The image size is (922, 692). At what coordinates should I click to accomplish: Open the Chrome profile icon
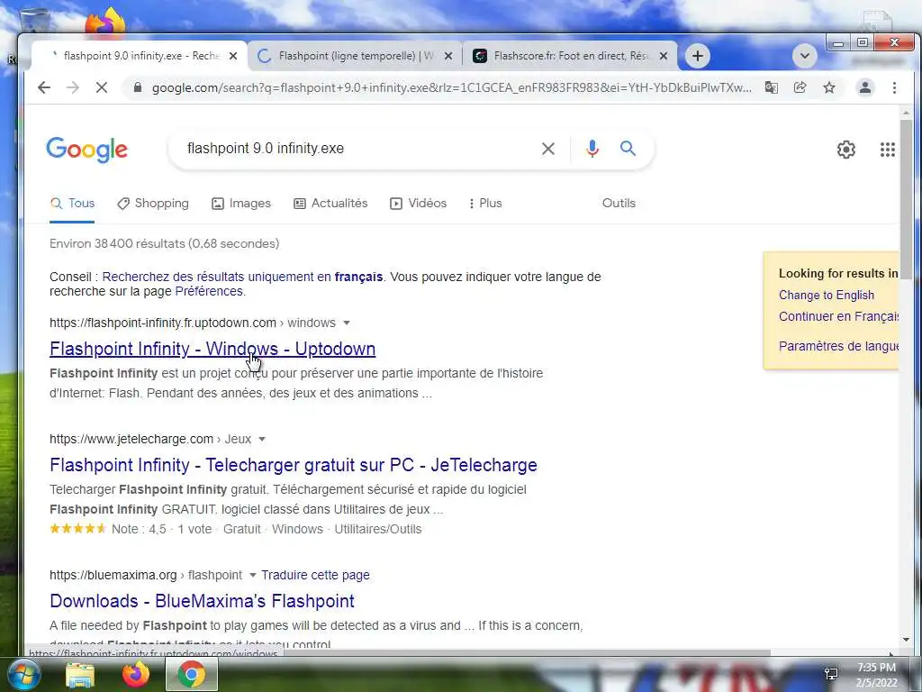(865, 87)
